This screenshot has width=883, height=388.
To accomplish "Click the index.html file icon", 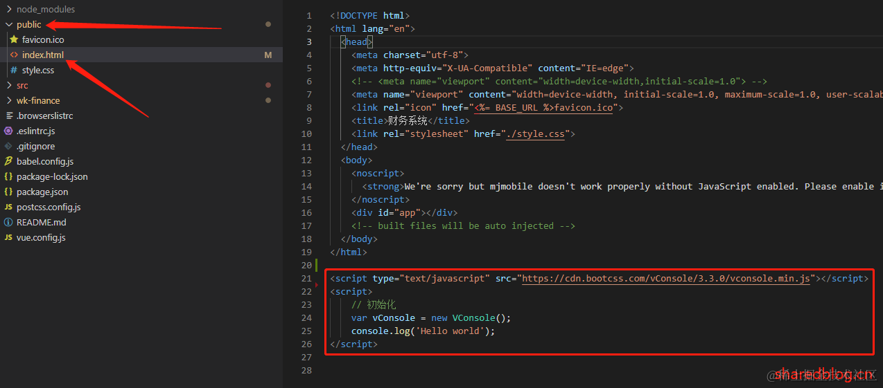I will click(x=14, y=55).
